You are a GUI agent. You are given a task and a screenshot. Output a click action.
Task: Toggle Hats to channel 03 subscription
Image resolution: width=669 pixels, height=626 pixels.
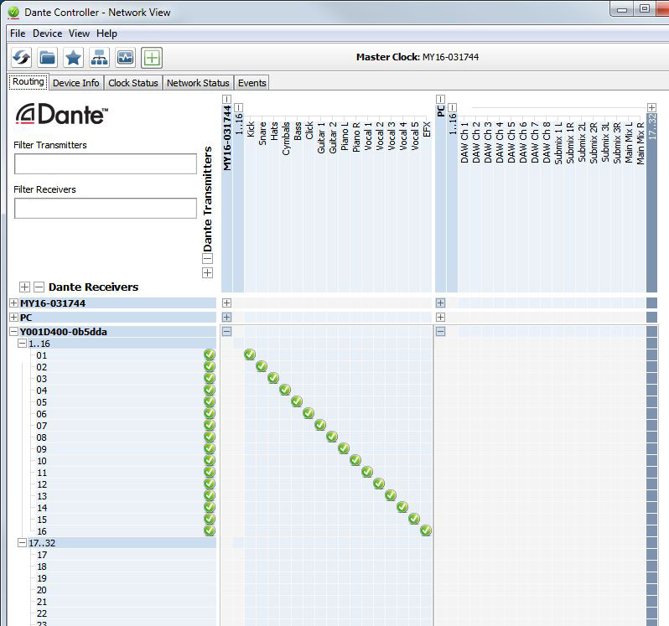(273, 378)
